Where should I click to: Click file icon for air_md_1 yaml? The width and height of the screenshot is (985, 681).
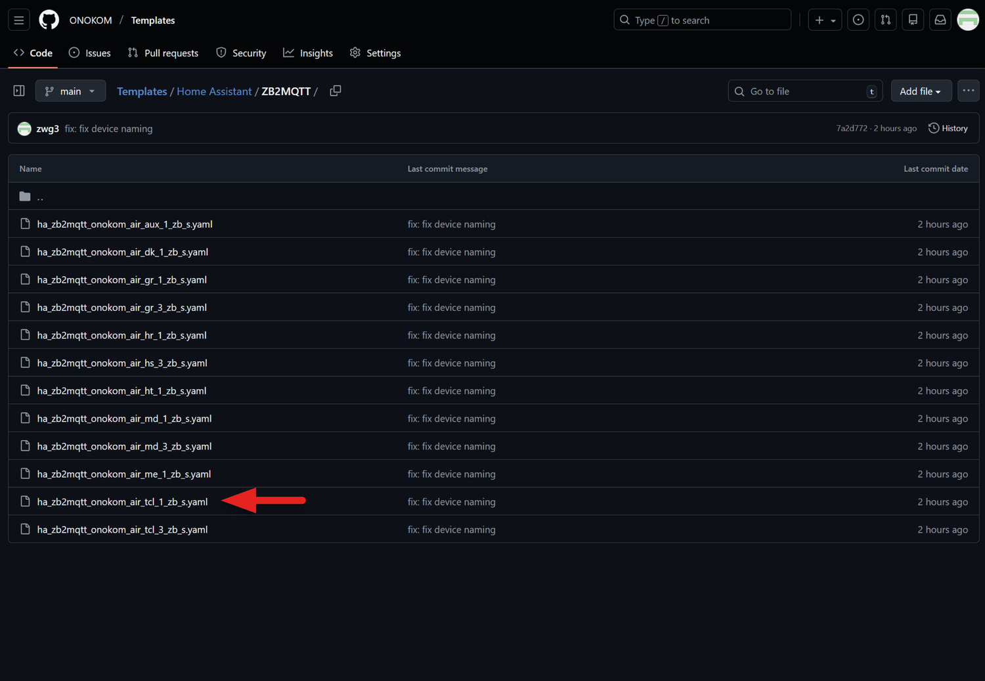25,418
